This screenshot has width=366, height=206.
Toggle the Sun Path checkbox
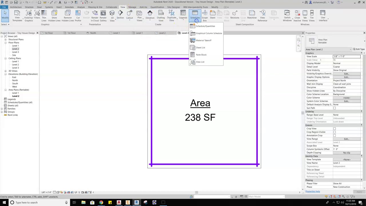(334, 108)
